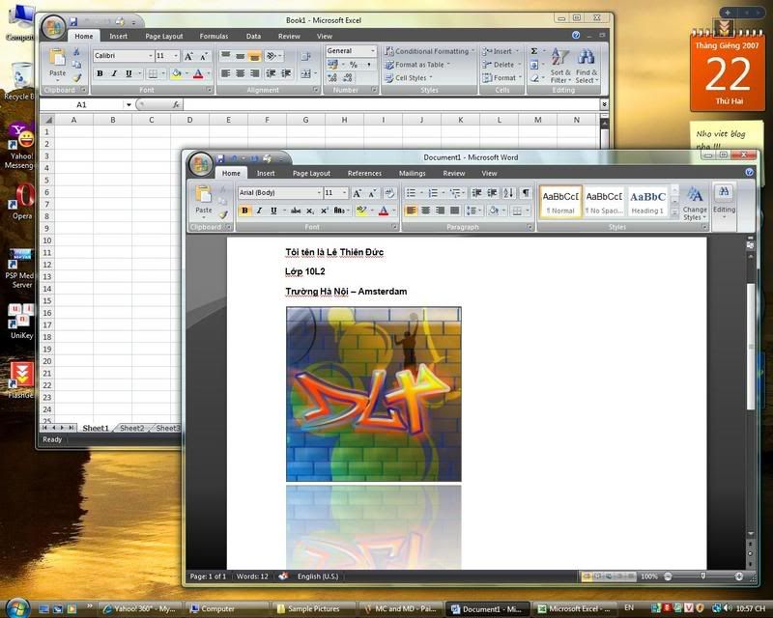This screenshot has width=773, height=618.
Task: Click the Sheet2 worksheet tab
Action: [x=131, y=428]
